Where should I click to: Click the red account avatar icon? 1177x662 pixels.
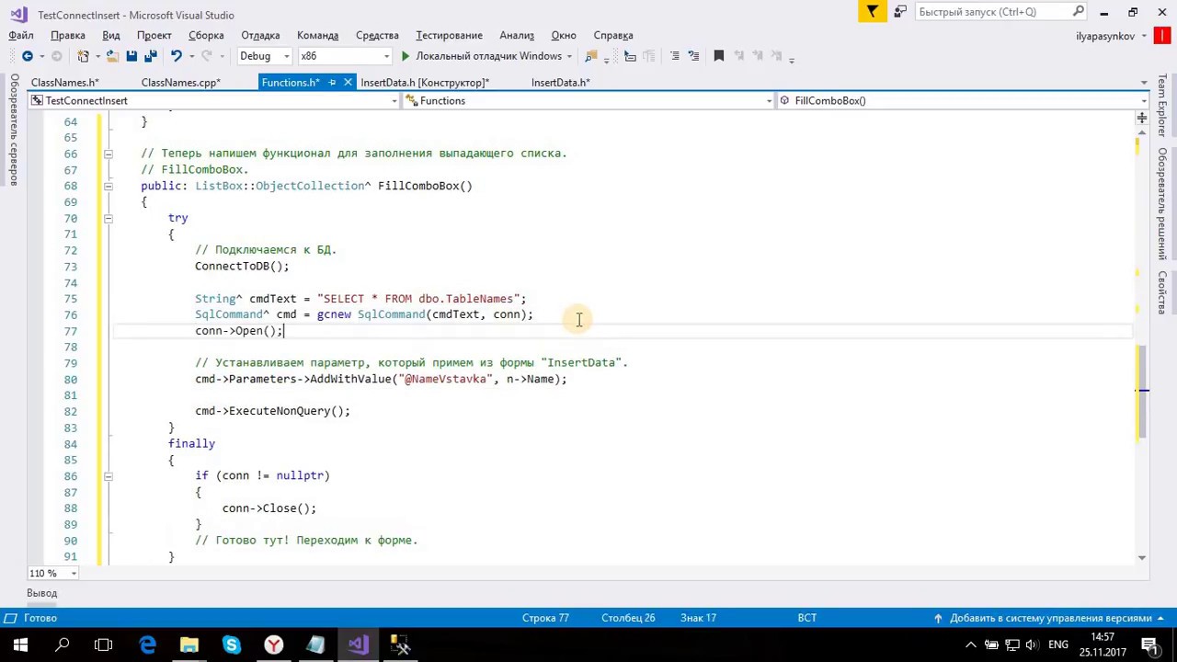(x=1162, y=36)
